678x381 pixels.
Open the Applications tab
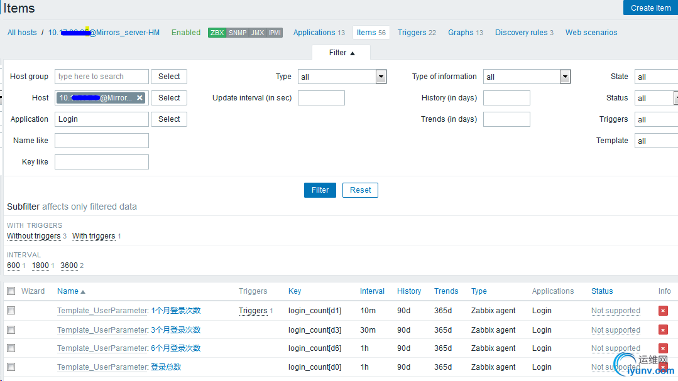pos(319,33)
